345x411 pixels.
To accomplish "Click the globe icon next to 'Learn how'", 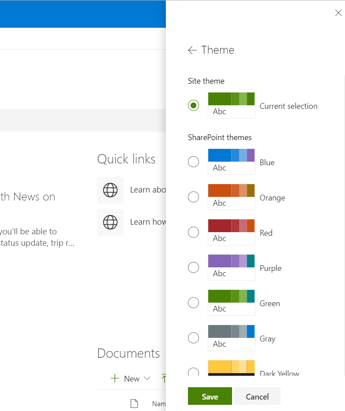I will [x=110, y=222].
